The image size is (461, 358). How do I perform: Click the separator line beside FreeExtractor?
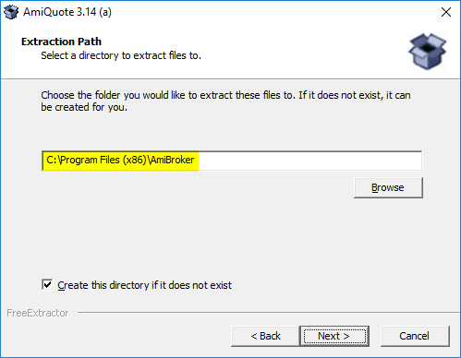coord(269,313)
